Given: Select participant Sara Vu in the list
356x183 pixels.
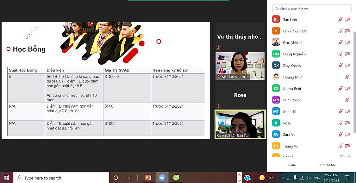Looking at the screenshot, I should (x=289, y=135).
